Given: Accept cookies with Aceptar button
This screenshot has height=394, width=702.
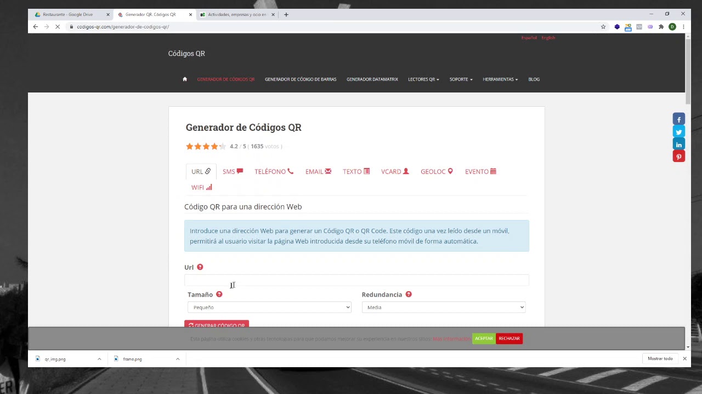Looking at the screenshot, I should pyautogui.click(x=484, y=339).
